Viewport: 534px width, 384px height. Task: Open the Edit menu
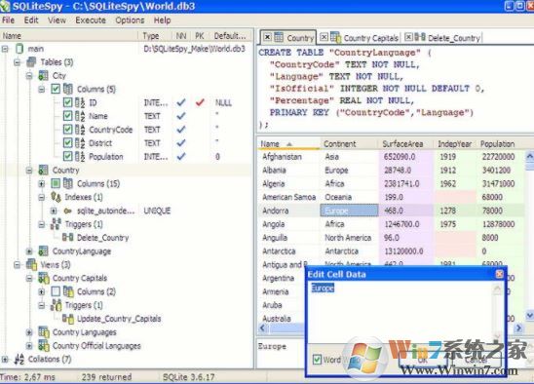pos(31,20)
